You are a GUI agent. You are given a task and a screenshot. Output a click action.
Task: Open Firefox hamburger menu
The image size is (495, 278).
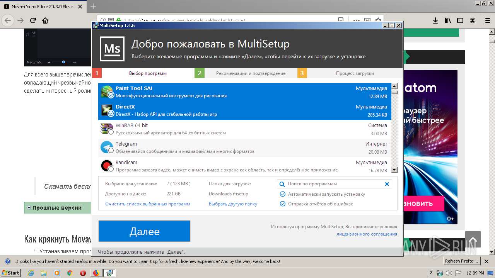pyautogui.click(x=487, y=20)
